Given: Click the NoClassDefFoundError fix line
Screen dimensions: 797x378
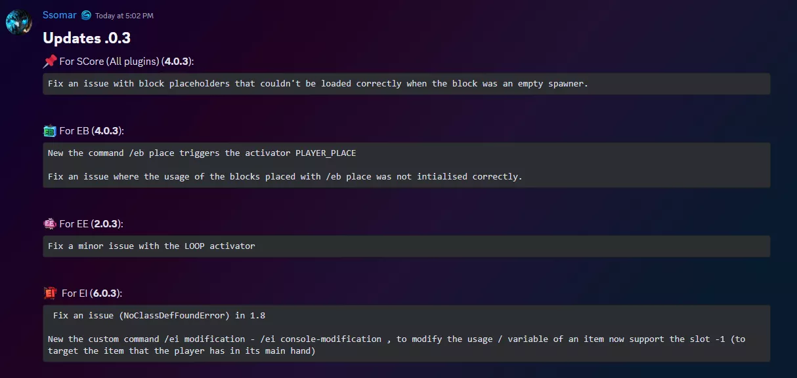Looking at the screenshot, I should pyautogui.click(x=159, y=316).
